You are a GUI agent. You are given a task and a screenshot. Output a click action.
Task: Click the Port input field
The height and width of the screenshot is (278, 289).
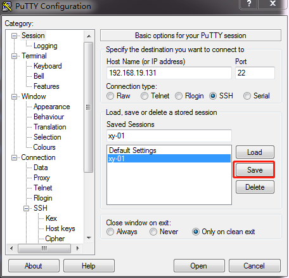pos(255,73)
